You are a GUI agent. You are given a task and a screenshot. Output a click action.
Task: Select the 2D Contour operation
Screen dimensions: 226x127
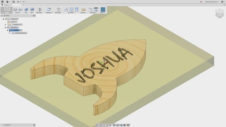(x=21, y=33)
